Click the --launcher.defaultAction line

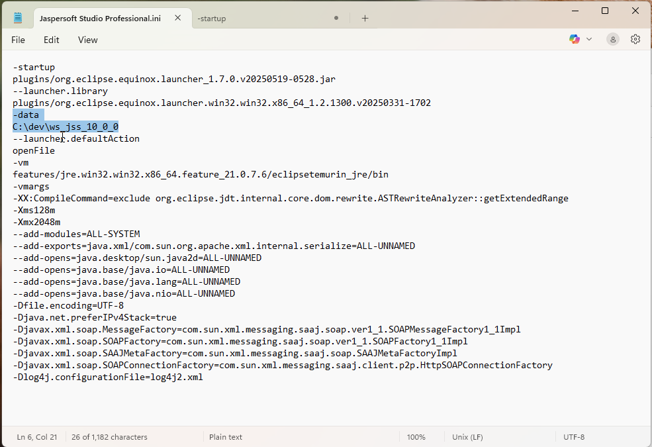coord(76,138)
